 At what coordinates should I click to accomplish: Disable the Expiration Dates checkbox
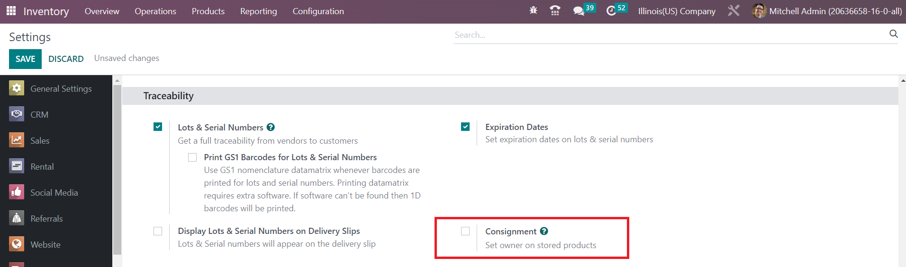coord(465,127)
